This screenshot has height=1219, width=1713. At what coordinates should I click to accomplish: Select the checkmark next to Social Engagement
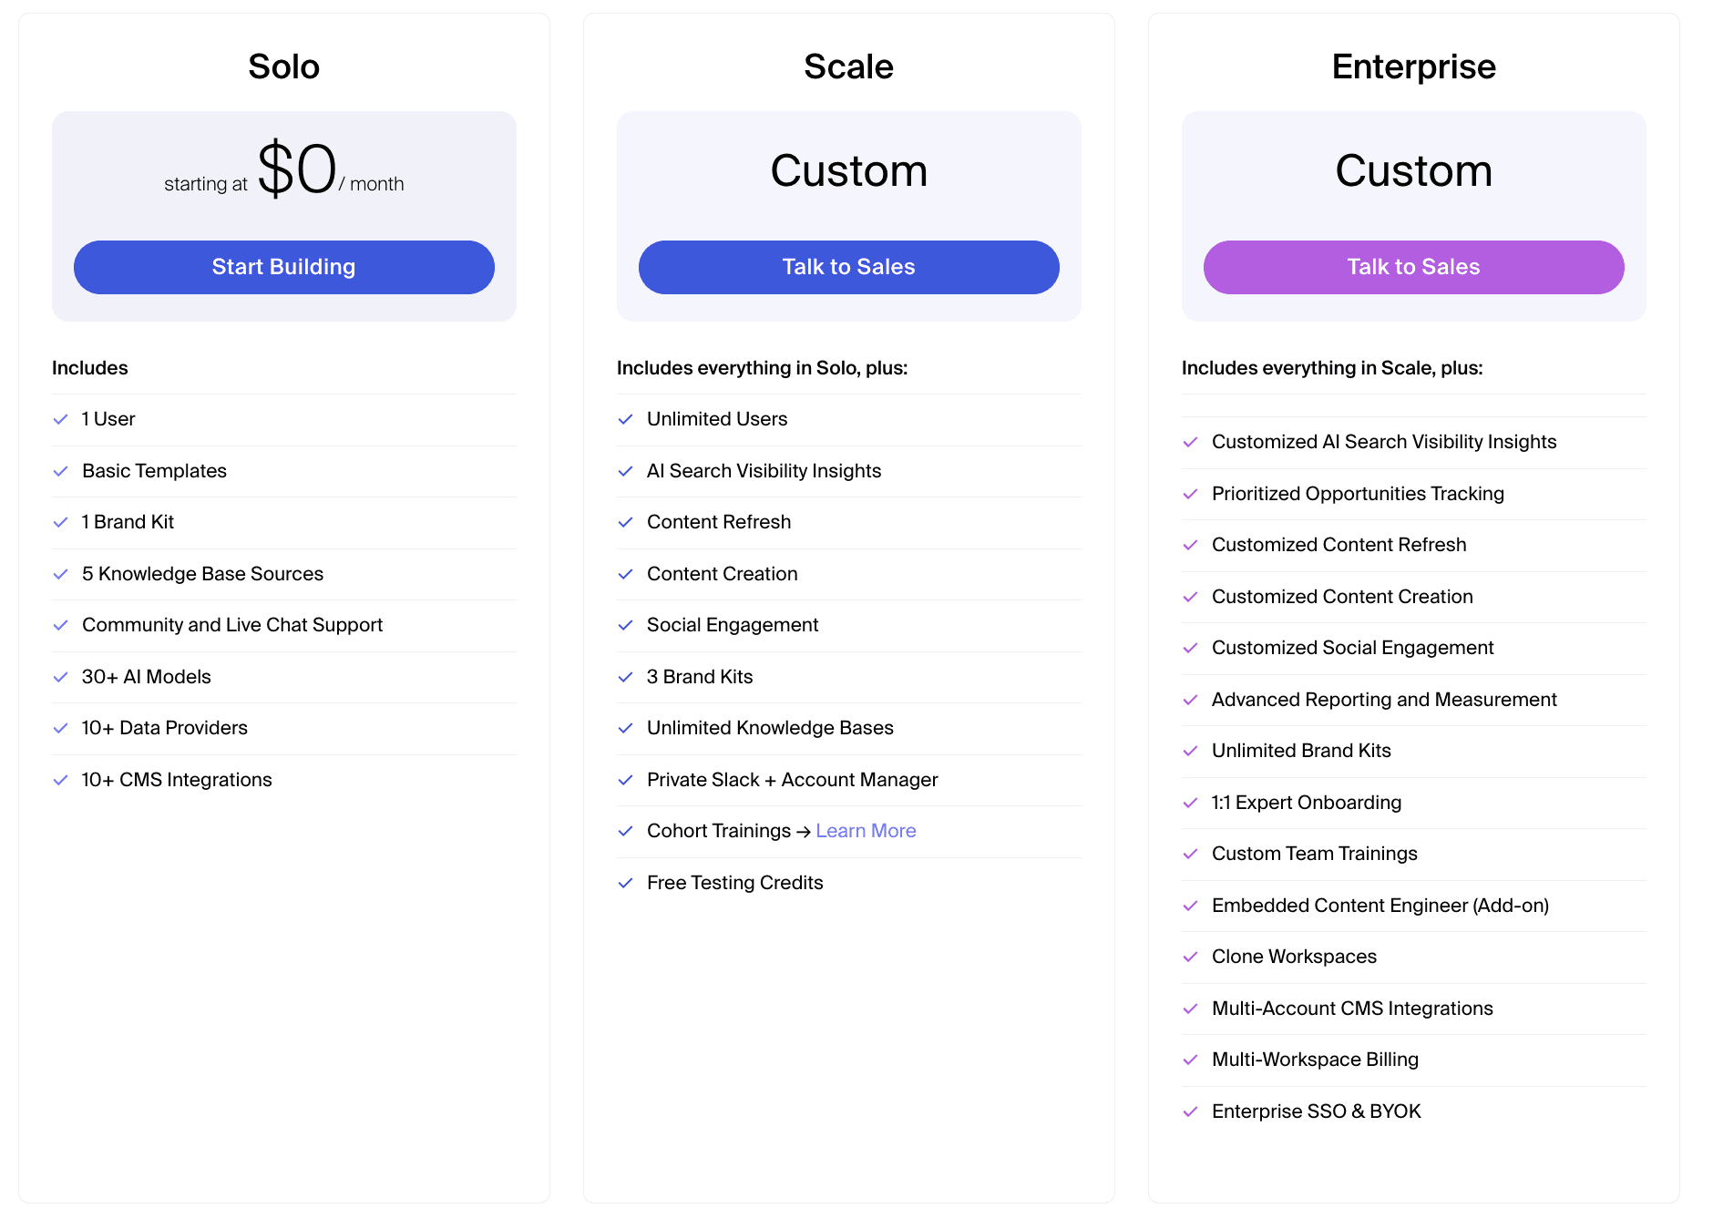point(626,625)
